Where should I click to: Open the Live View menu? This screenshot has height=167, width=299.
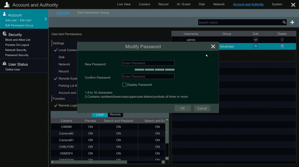tap(124, 4)
